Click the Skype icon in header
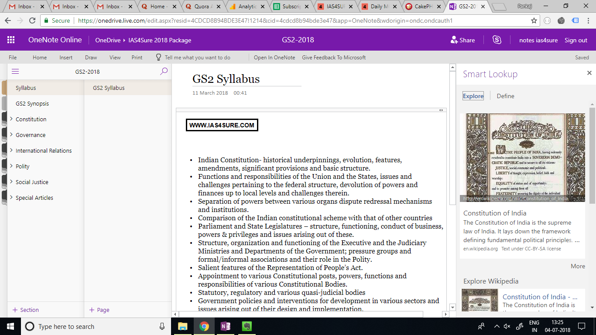This screenshot has width=596, height=335. (497, 40)
